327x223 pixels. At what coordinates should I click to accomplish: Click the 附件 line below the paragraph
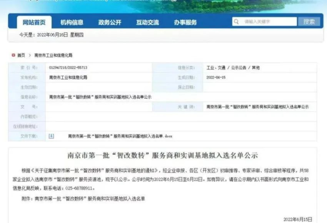(x=83, y=198)
